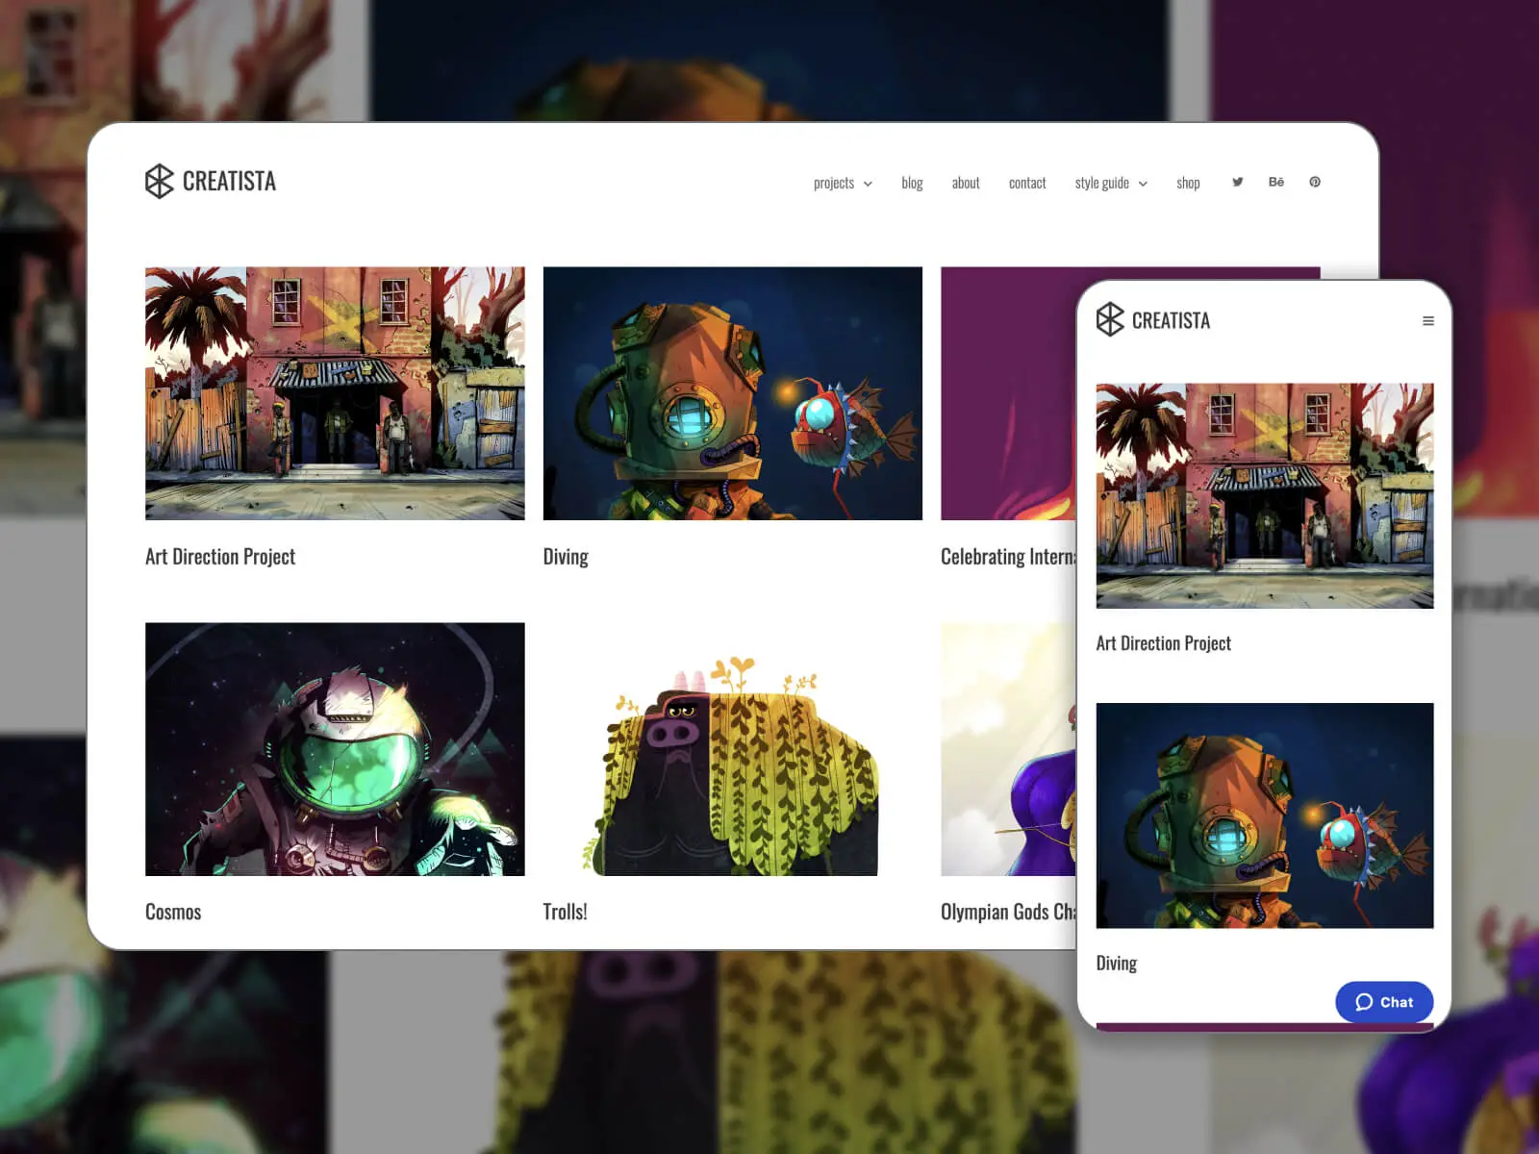Screen dimensions: 1539x1154
Task: Select the Art Direction Project thumbnail on desktop
Action: pyautogui.click(x=335, y=393)
